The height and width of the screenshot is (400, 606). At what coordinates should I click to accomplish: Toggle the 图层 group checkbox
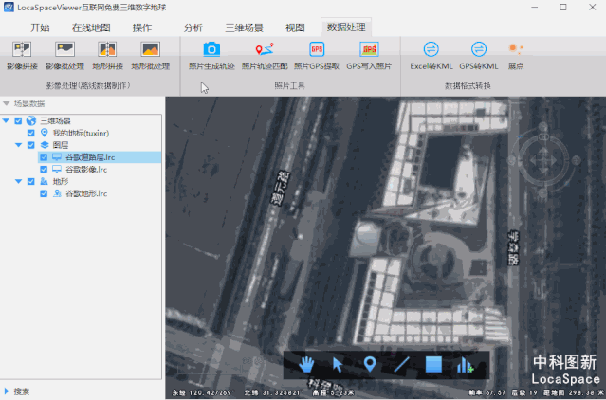31,145
